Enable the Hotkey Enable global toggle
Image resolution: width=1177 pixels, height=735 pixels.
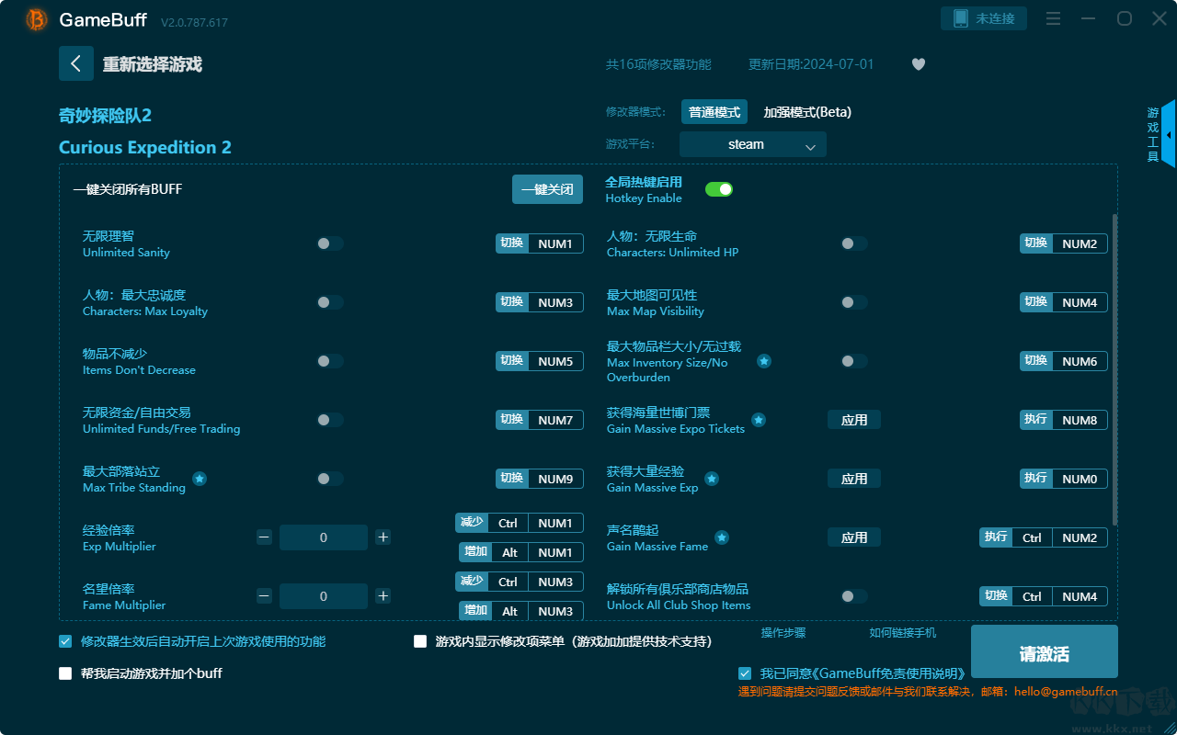coord(718,188)
